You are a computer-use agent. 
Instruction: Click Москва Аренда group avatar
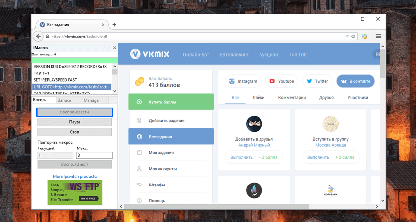click(331, 124)
